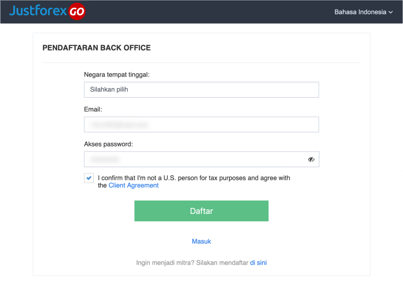Click the red GO badge icon

click(77, 11)
